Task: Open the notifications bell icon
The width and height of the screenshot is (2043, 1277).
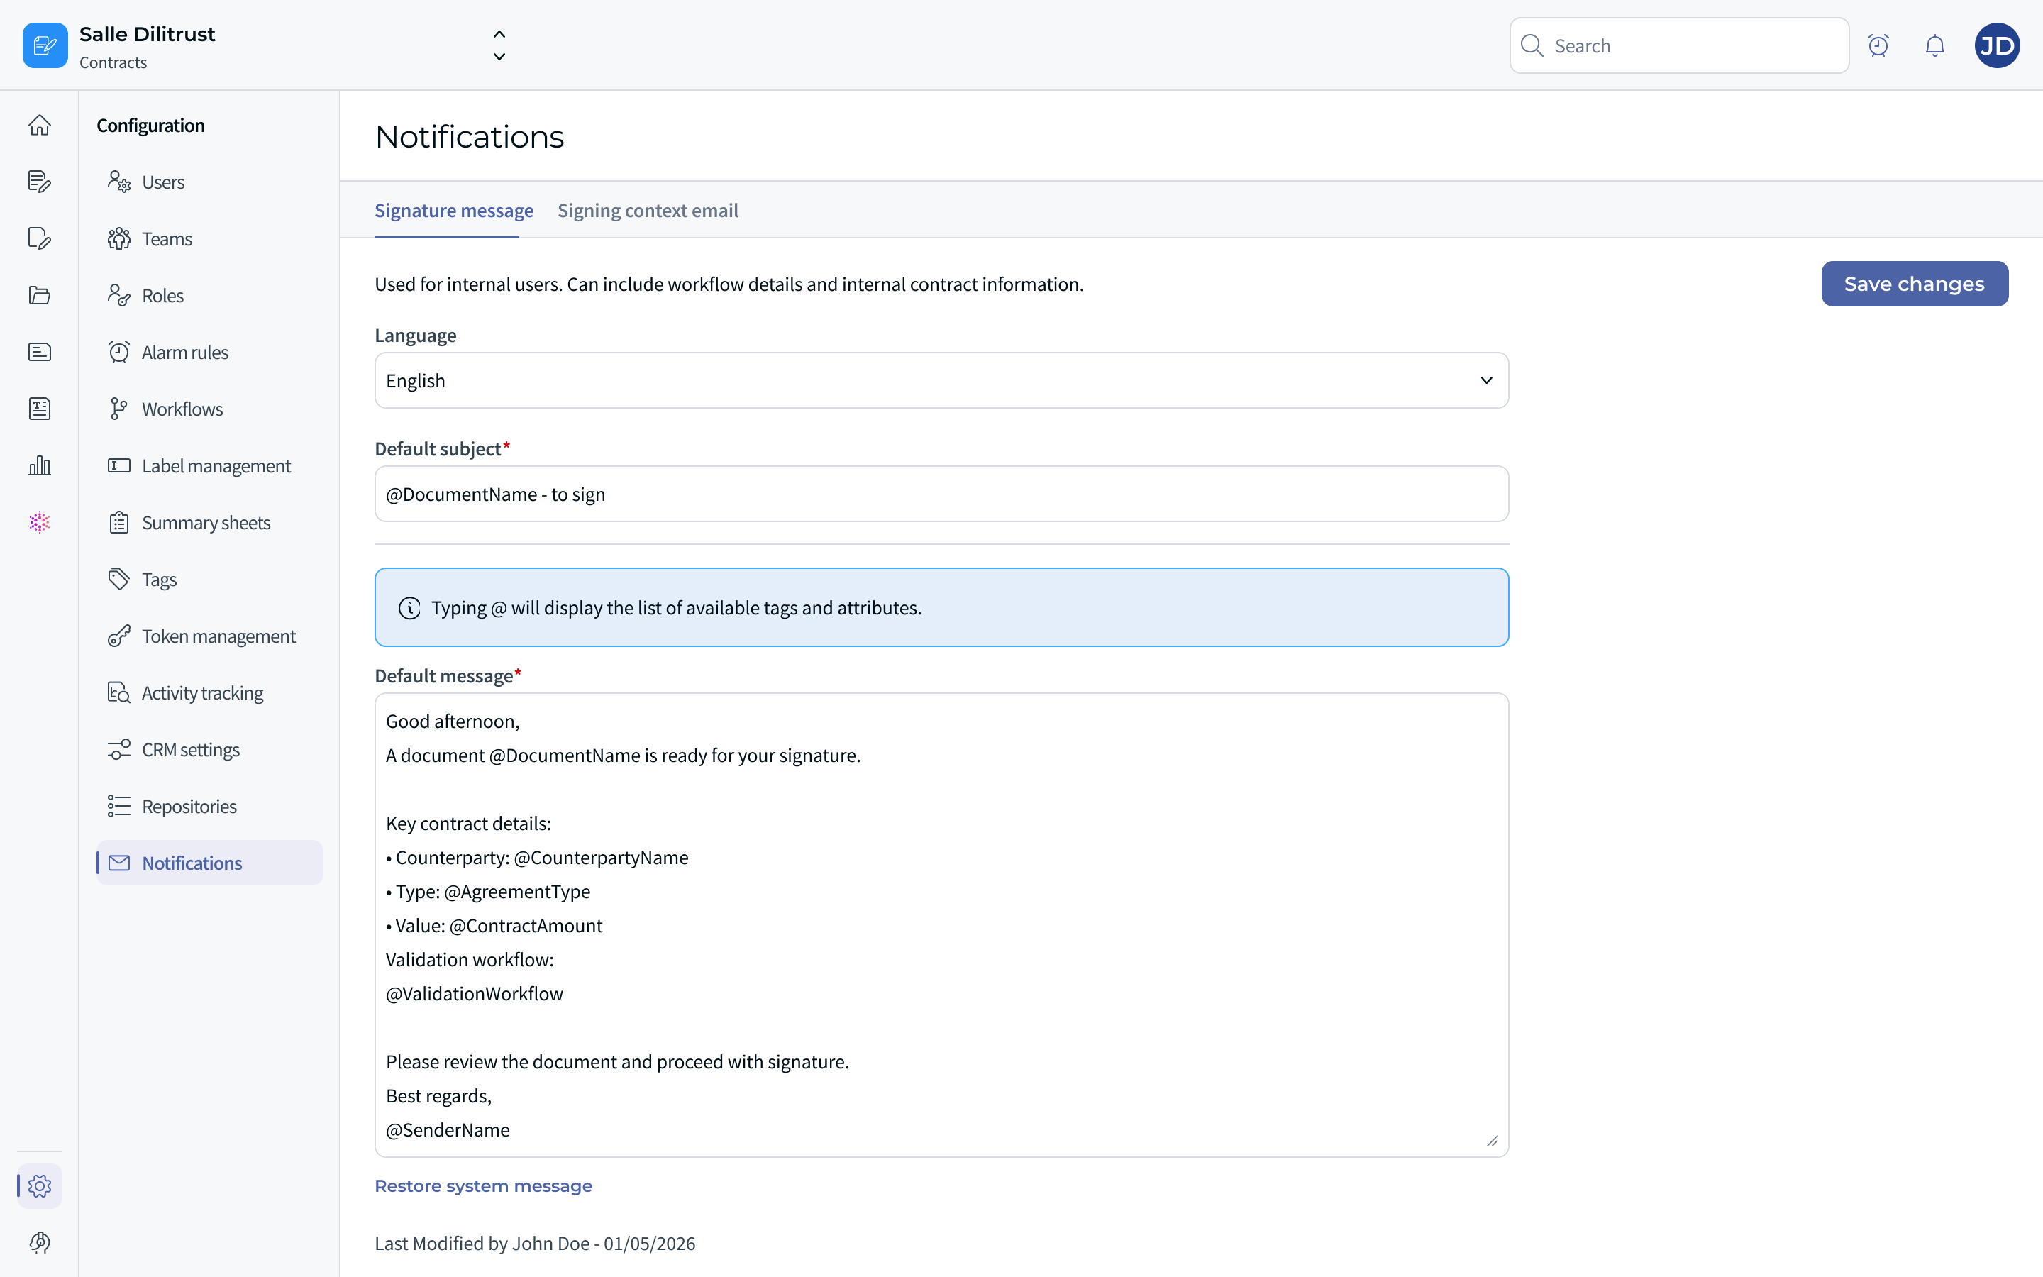Action: coord(1935,45)
